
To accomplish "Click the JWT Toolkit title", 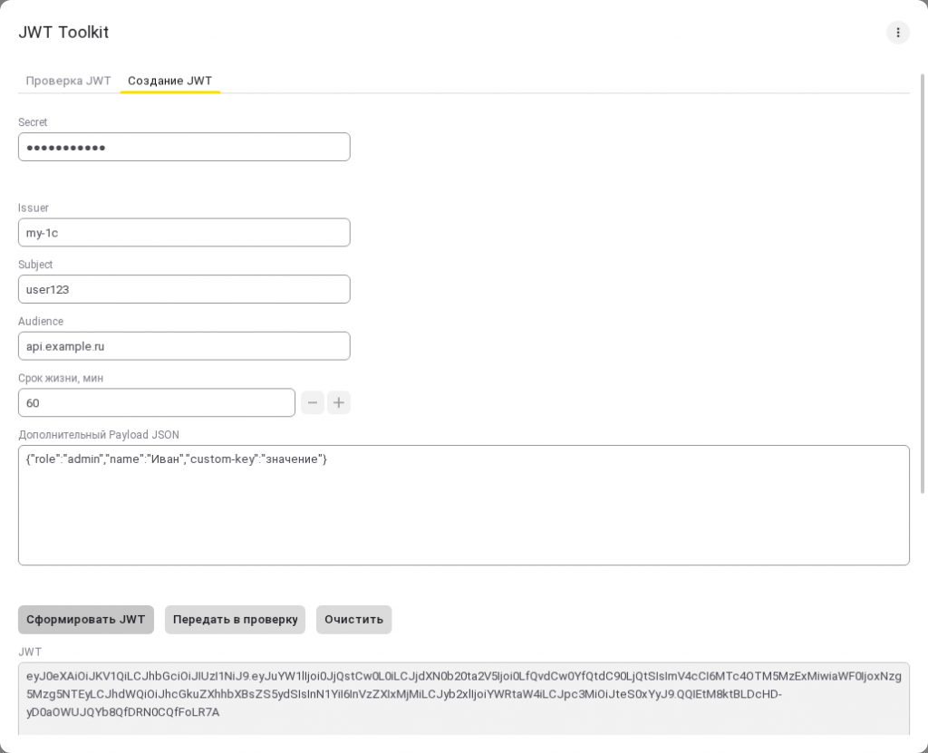I will [63, 32].
